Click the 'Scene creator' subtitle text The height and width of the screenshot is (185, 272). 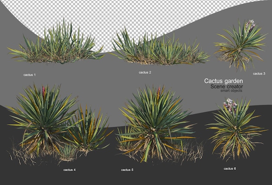tap(226, 86)
